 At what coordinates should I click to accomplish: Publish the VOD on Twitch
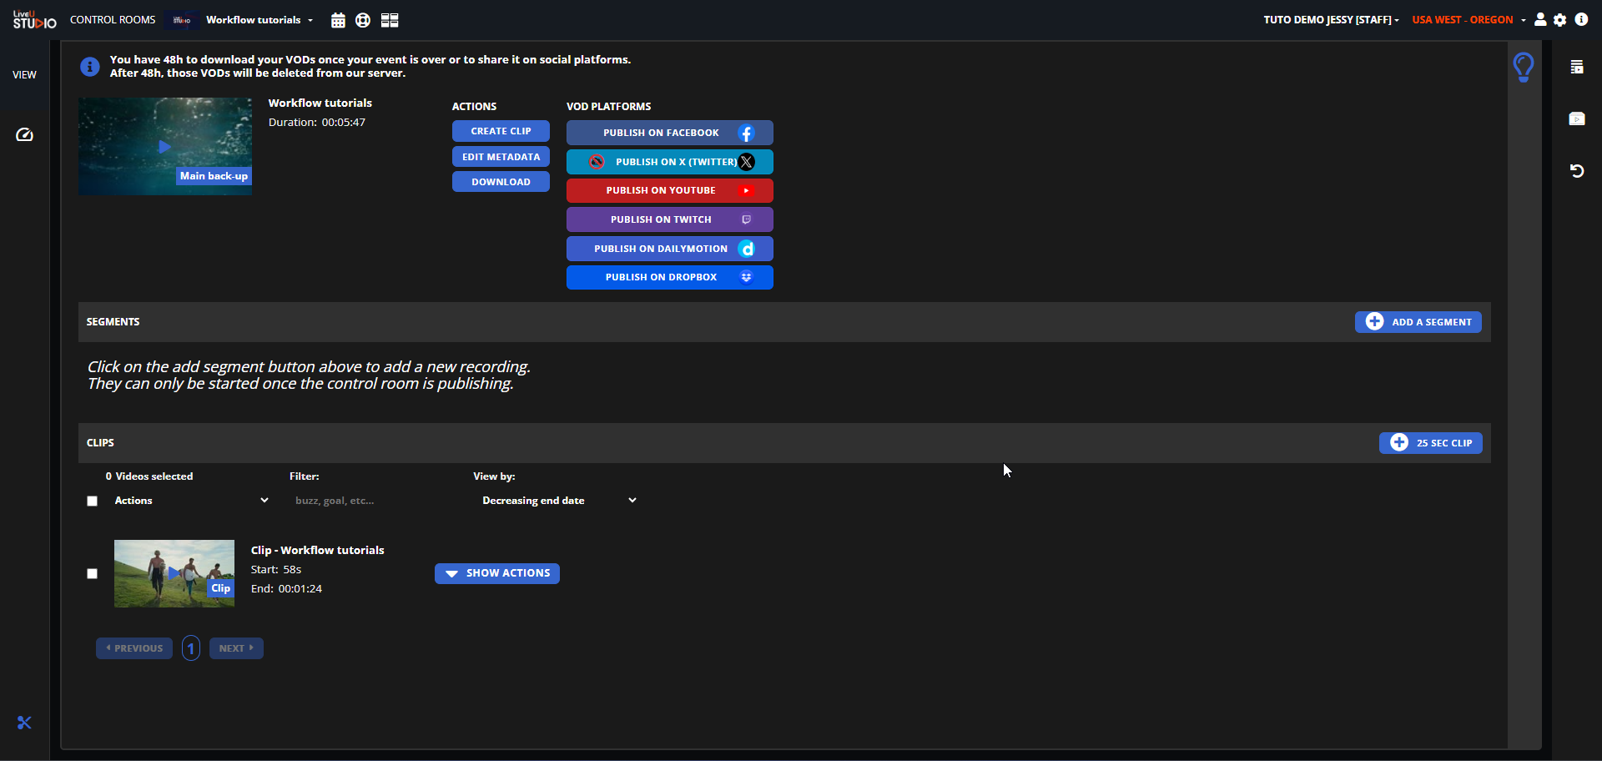[670, 219]
